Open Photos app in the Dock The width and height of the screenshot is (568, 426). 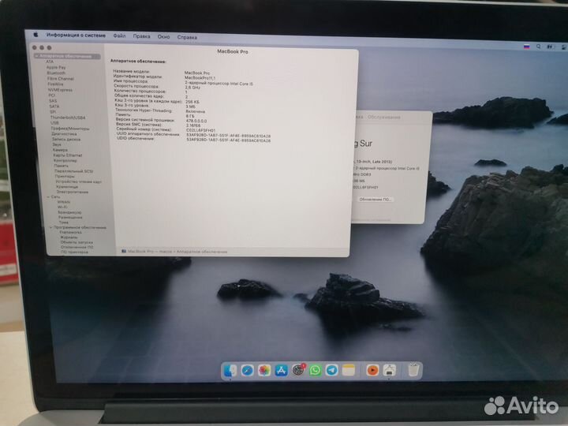(264, 370)
